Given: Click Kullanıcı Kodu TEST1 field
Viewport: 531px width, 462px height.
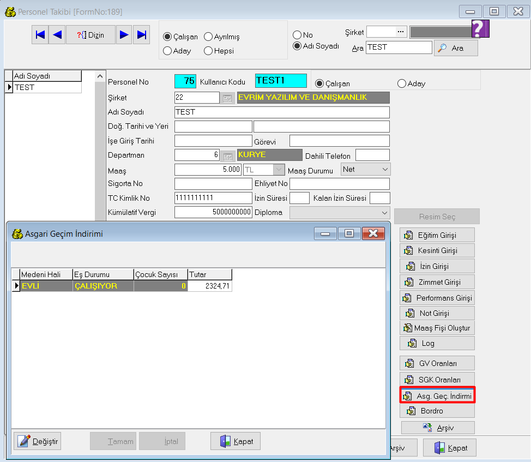Looking at the screenshot, I should pyautogui.click(x=281, y=81).
